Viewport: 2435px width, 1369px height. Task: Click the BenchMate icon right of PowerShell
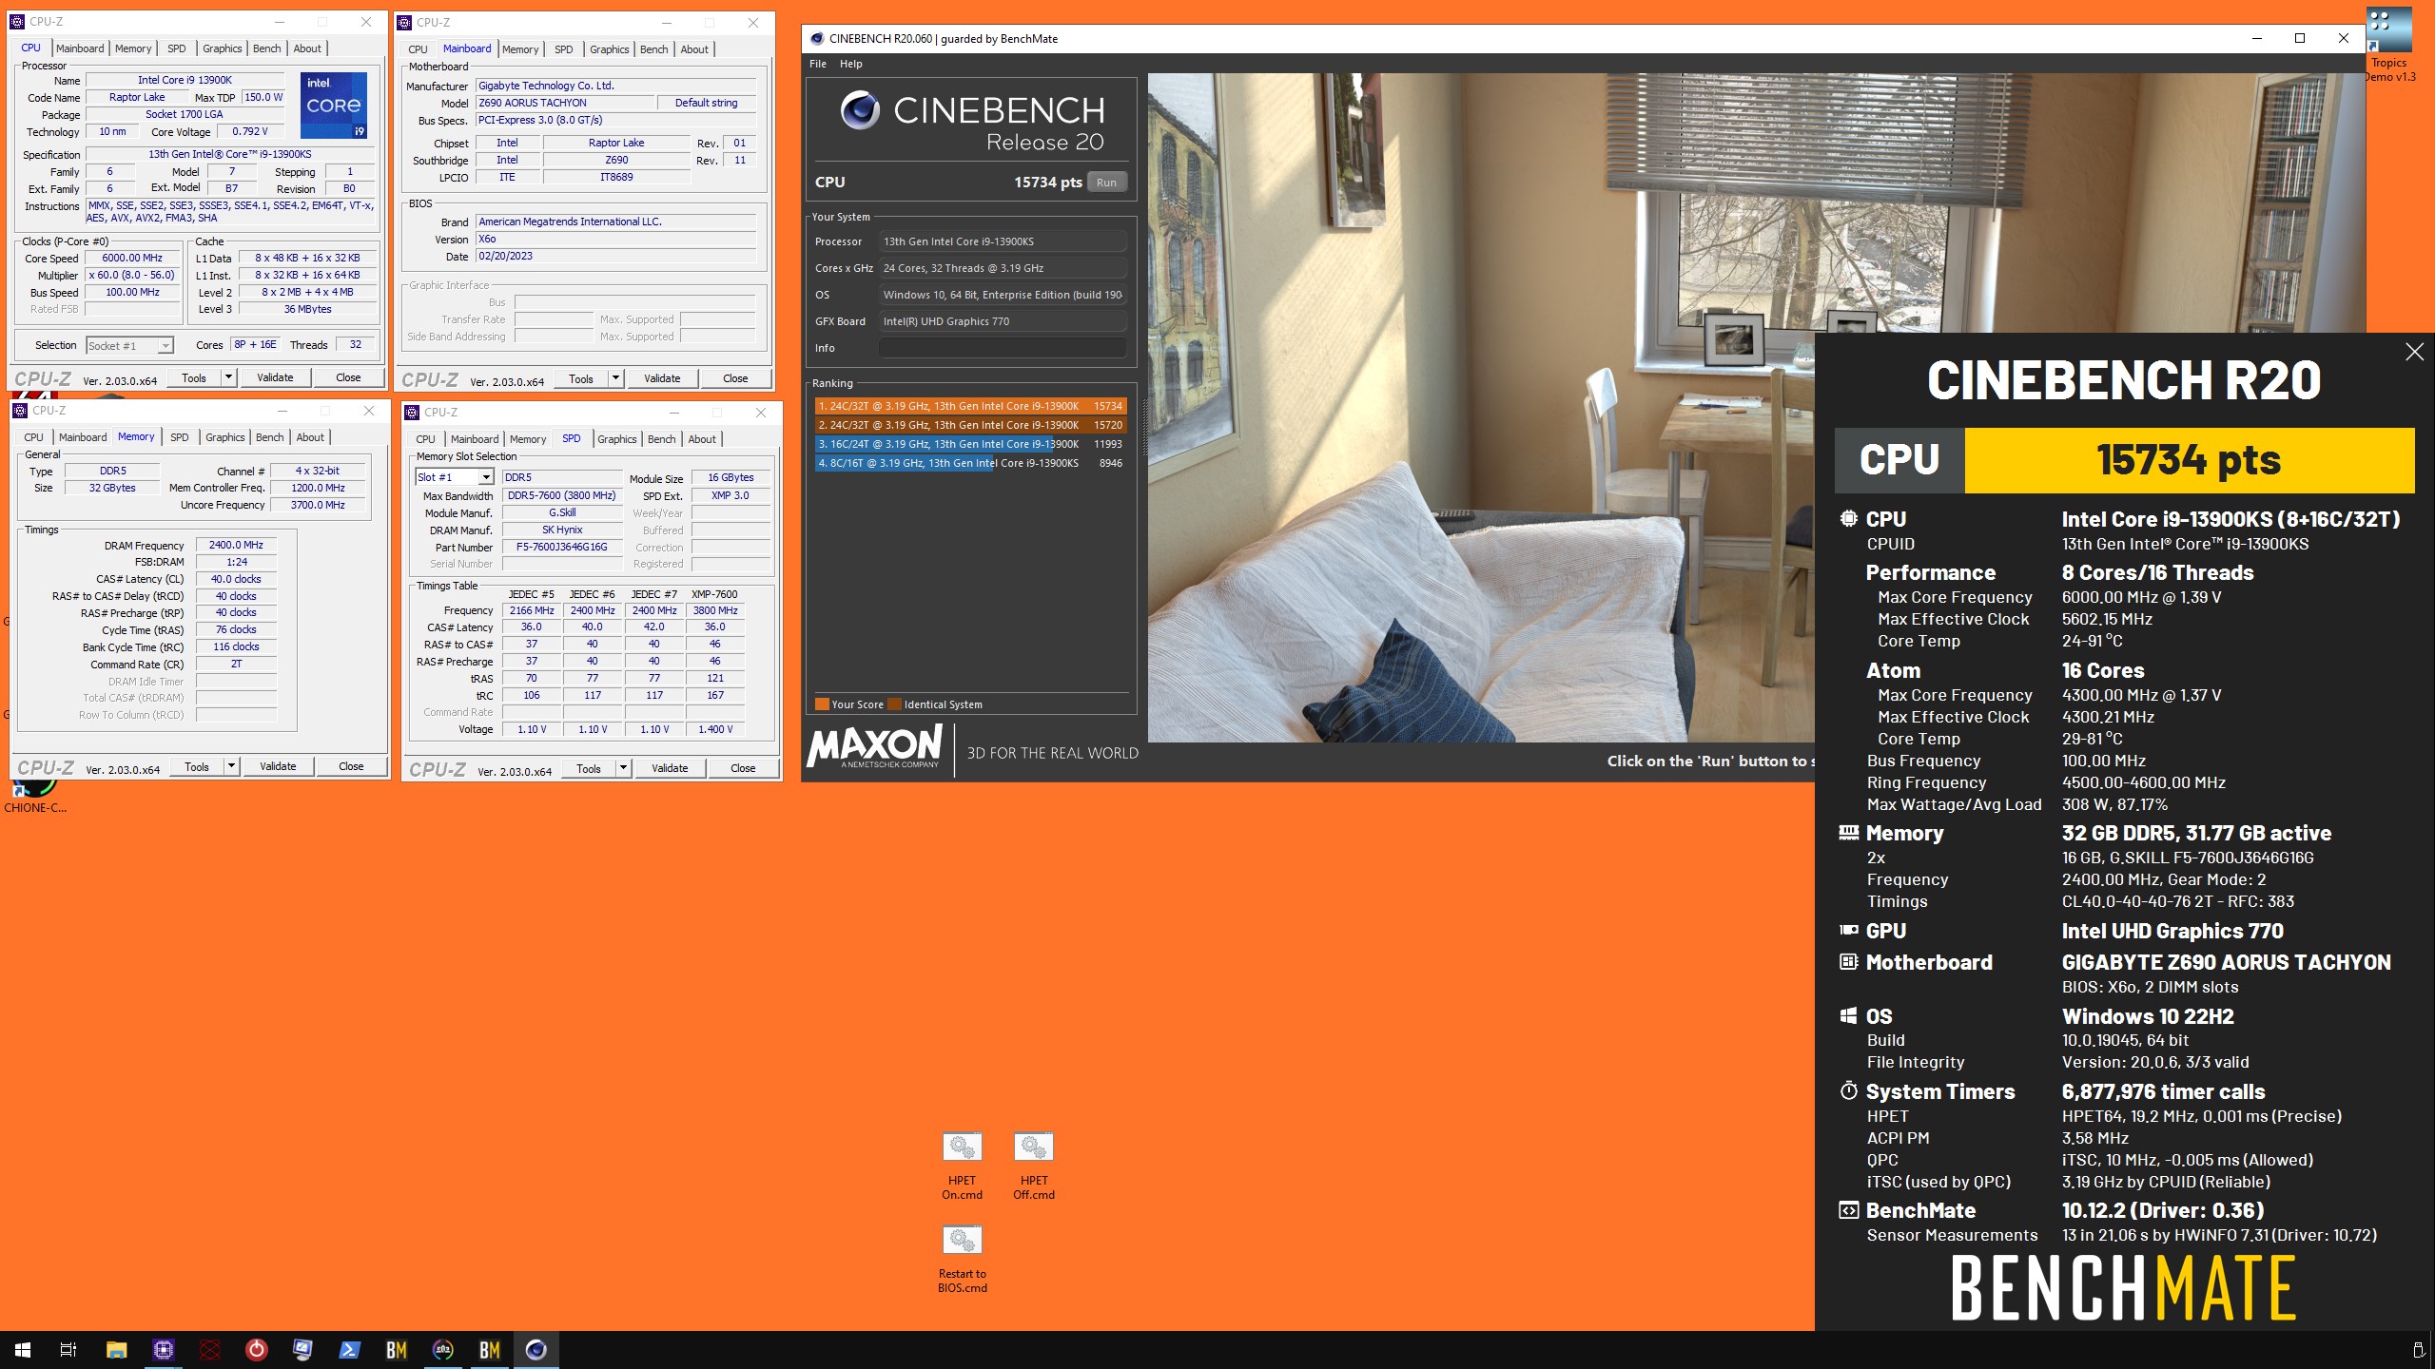pos(396,1349)
